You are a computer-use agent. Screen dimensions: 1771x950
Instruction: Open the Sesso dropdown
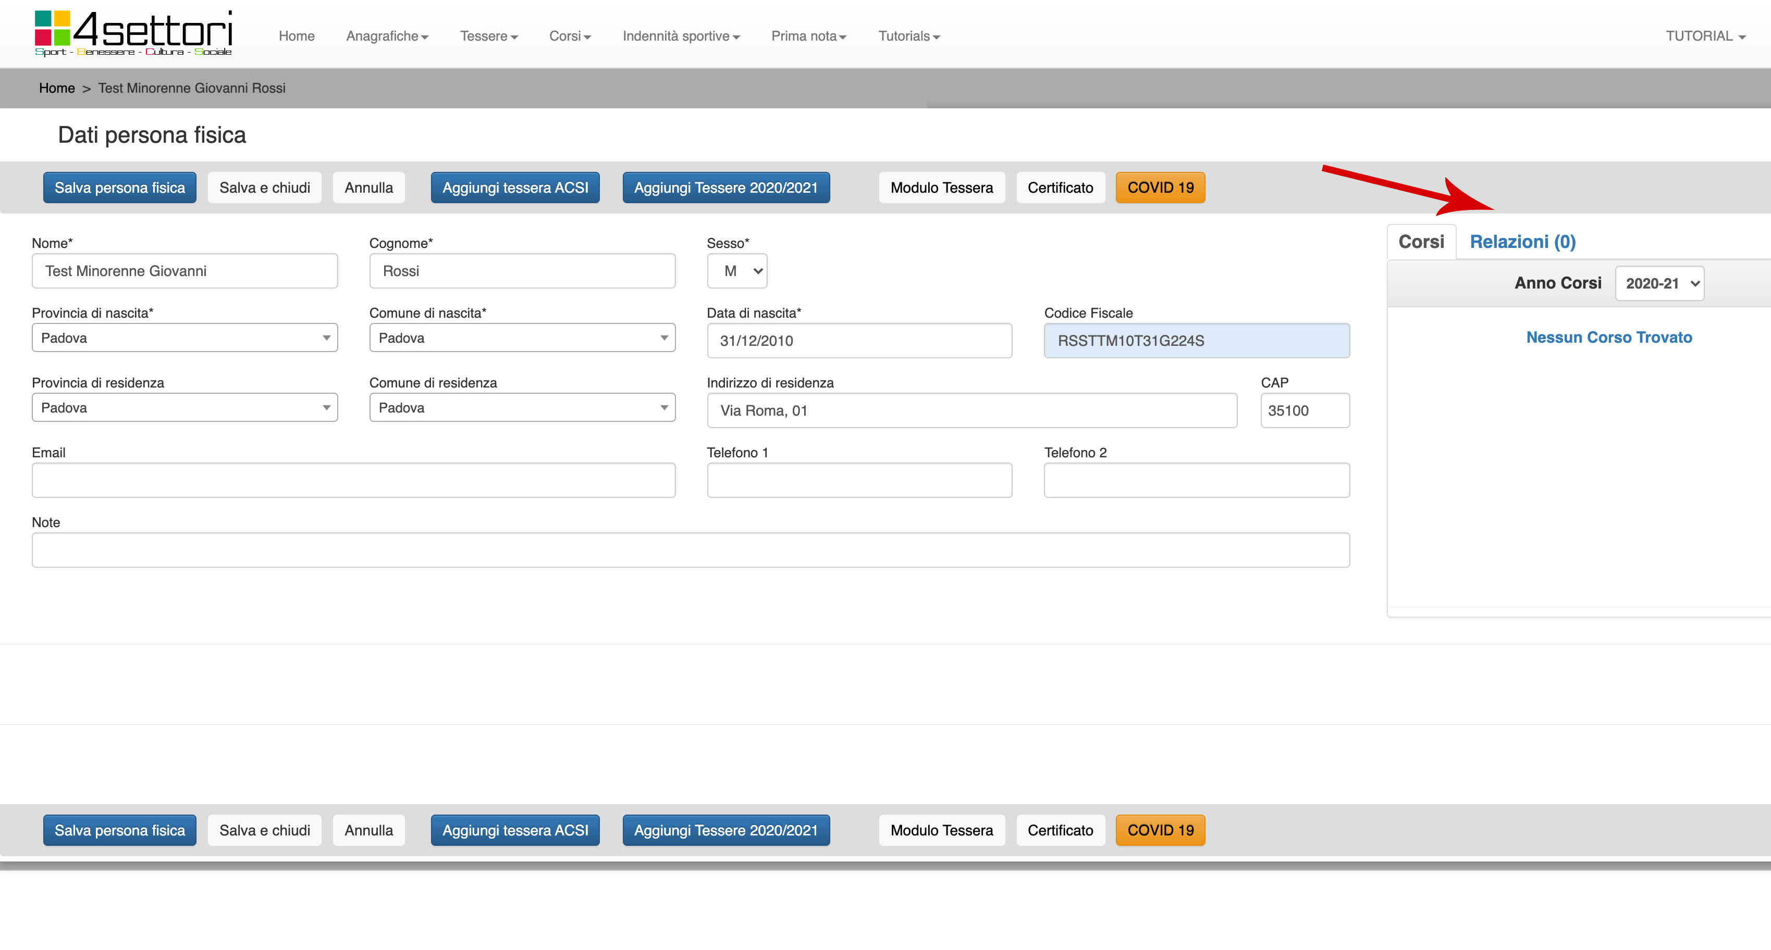[x=737, y=271]
